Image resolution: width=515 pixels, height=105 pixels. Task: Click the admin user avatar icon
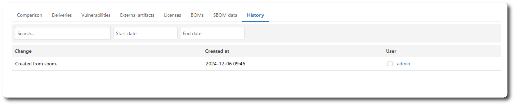tap(390, 64)
